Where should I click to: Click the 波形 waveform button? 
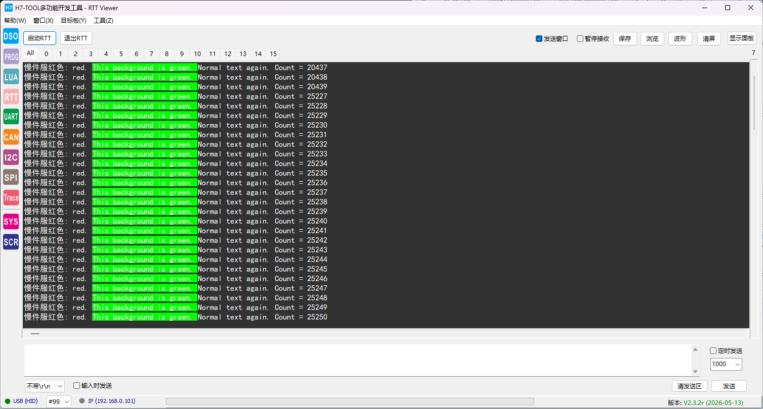click(681, 39)
